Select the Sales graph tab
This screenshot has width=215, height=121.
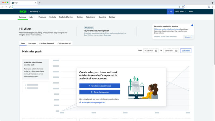pos(23,43)
